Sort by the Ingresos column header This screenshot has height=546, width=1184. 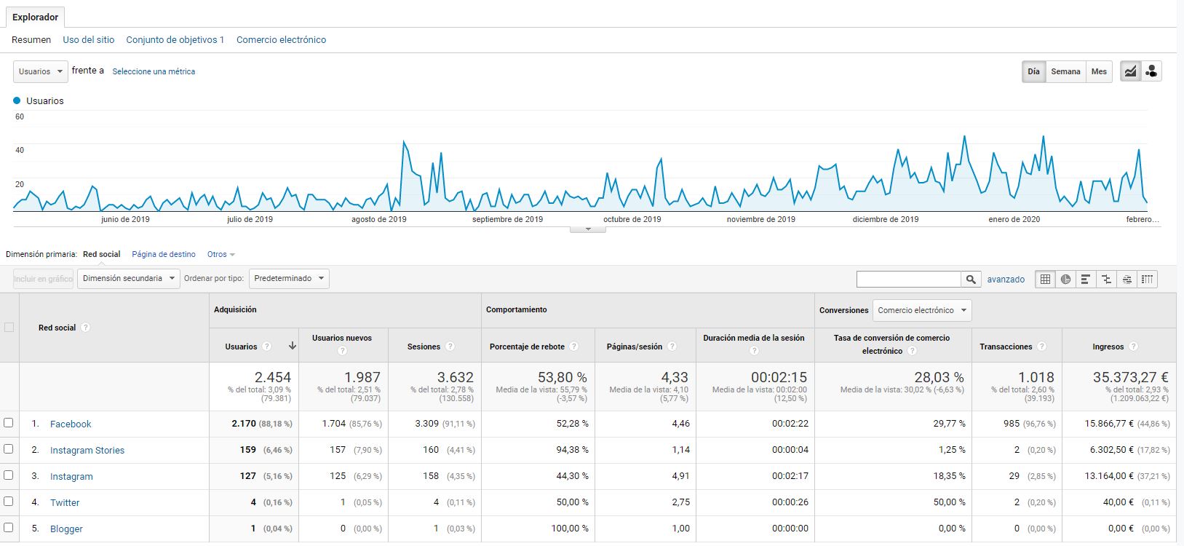(x=1108, y=347)
